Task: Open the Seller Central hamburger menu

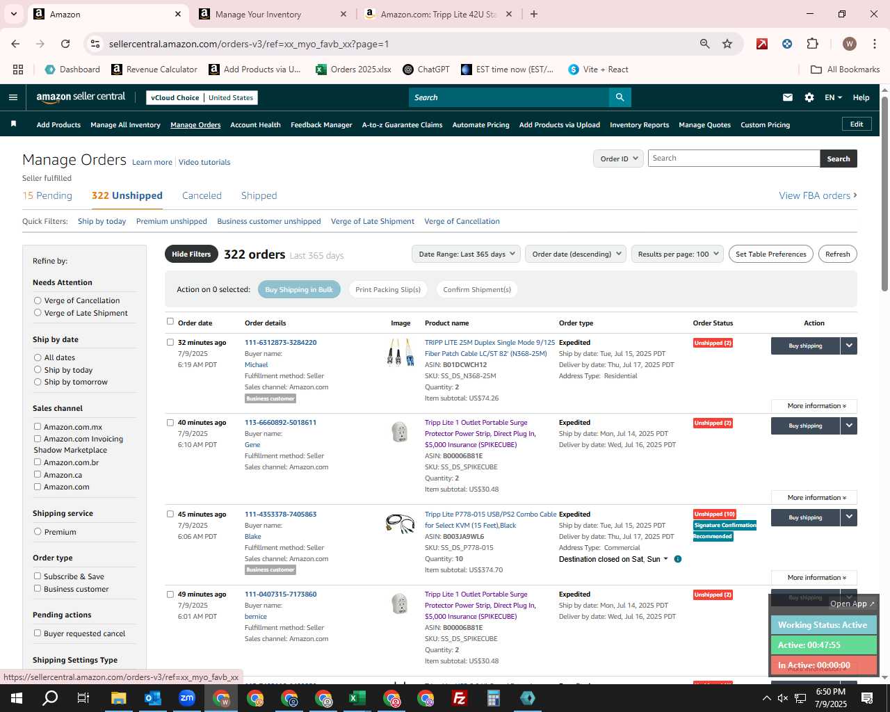Action: pyautogui.click(x=13, y=97)
